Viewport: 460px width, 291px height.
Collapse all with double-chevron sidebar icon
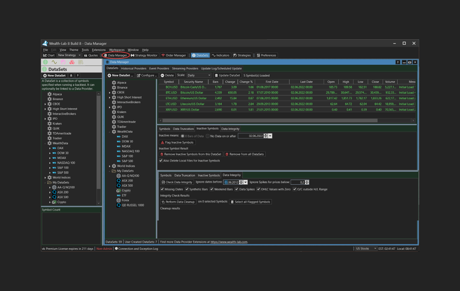(71, 75)
